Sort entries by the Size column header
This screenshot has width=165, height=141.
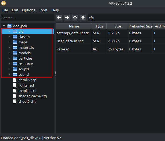[x=117, y=26]
